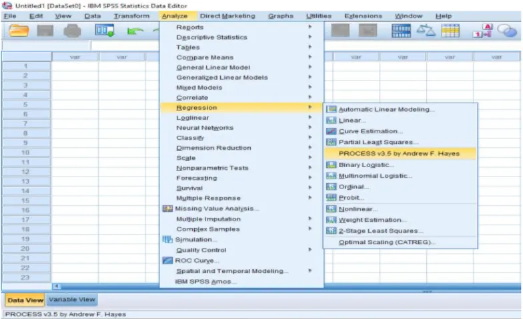
Task: Select row header 23
Action: tap(26, 278)
